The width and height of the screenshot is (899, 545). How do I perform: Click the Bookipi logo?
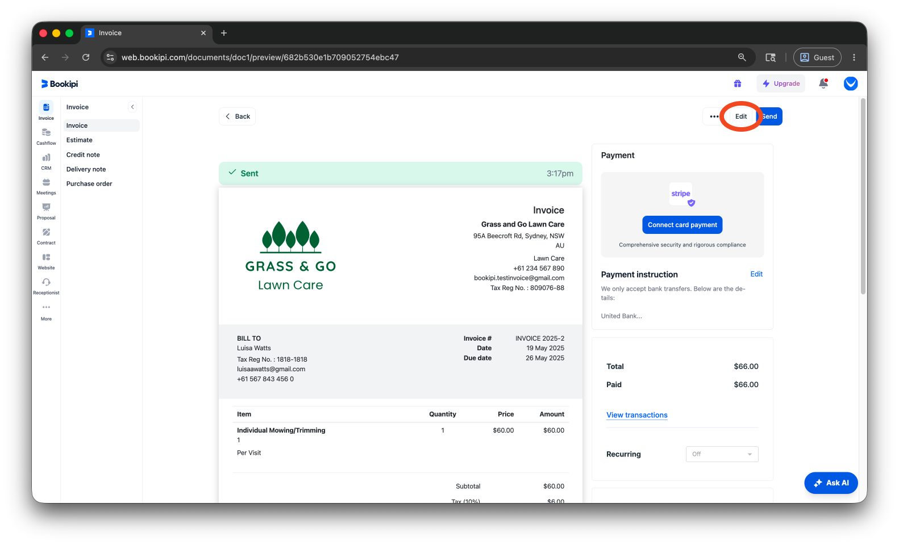60,84
